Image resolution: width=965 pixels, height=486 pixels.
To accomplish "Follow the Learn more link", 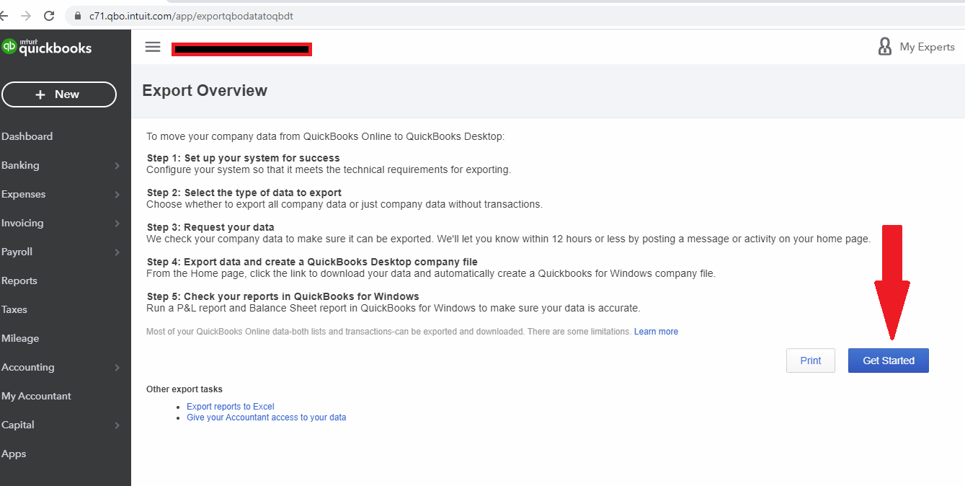I will point(656,332).
